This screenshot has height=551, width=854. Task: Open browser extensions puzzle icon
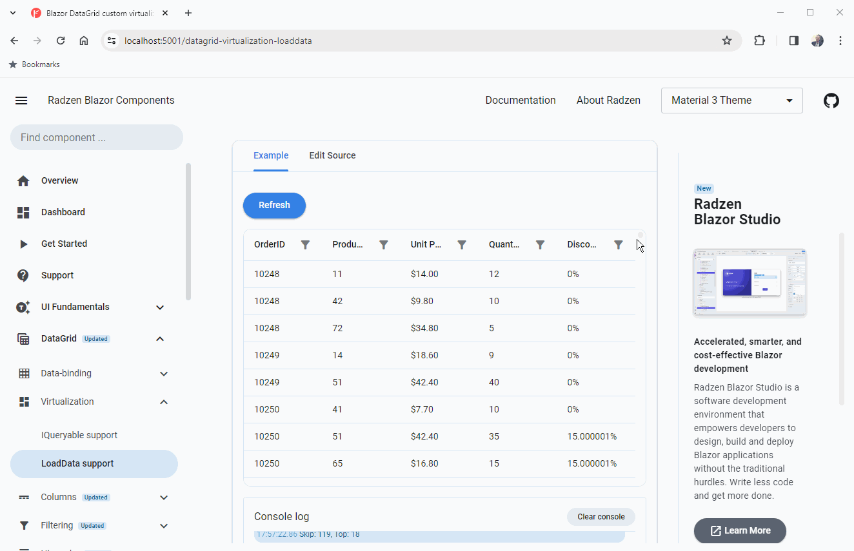click(760, 41)
